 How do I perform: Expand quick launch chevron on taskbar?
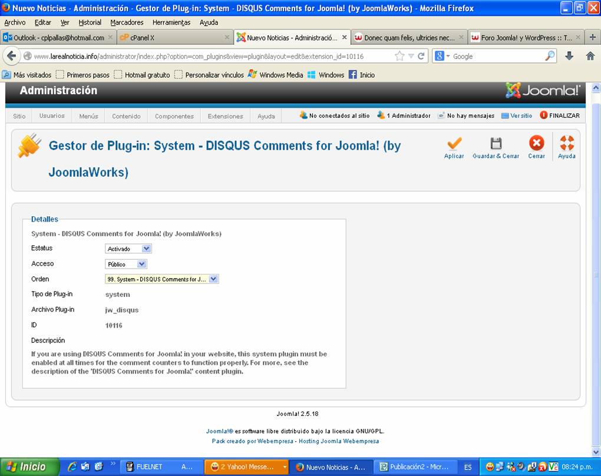(113, 464)
